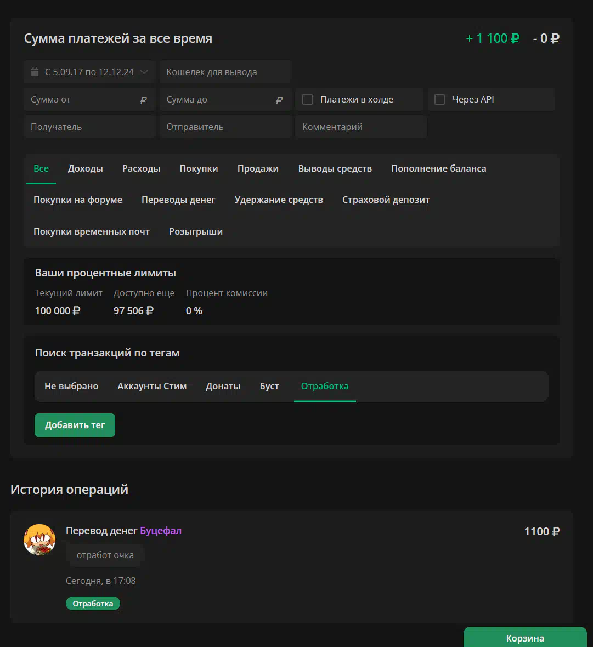Screen dimensions: 593x647
Task: Click the ruble icon in Сумма от field
Action: point(143,100)
